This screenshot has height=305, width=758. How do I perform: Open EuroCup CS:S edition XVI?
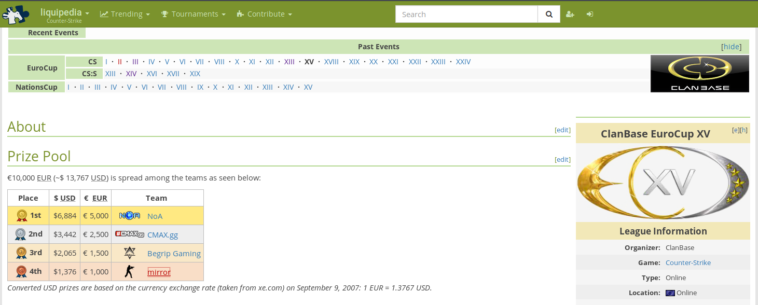[151, 74]
